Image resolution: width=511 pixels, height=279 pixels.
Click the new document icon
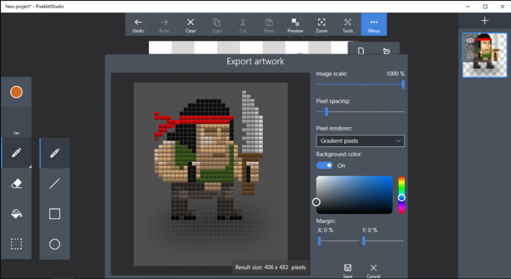pyautogui.click(x=361, y=51)
